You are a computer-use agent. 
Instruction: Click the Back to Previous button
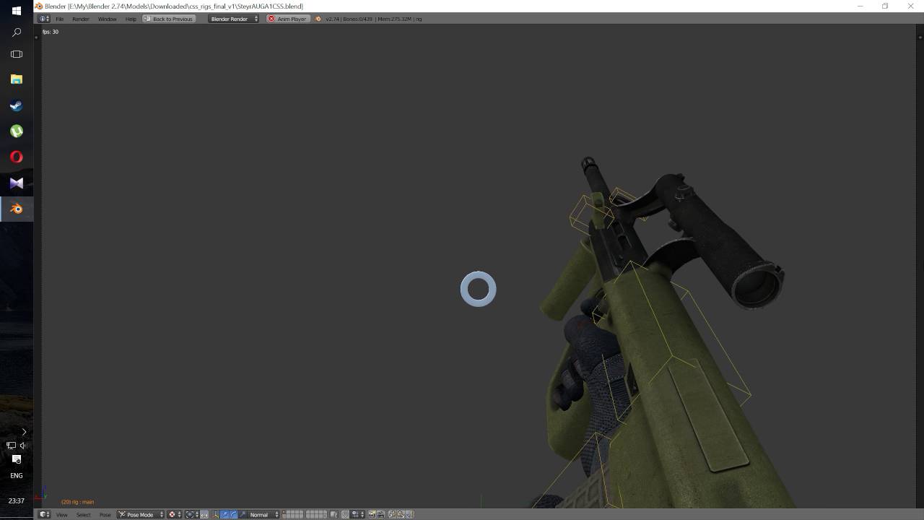[x=169, y=19]
